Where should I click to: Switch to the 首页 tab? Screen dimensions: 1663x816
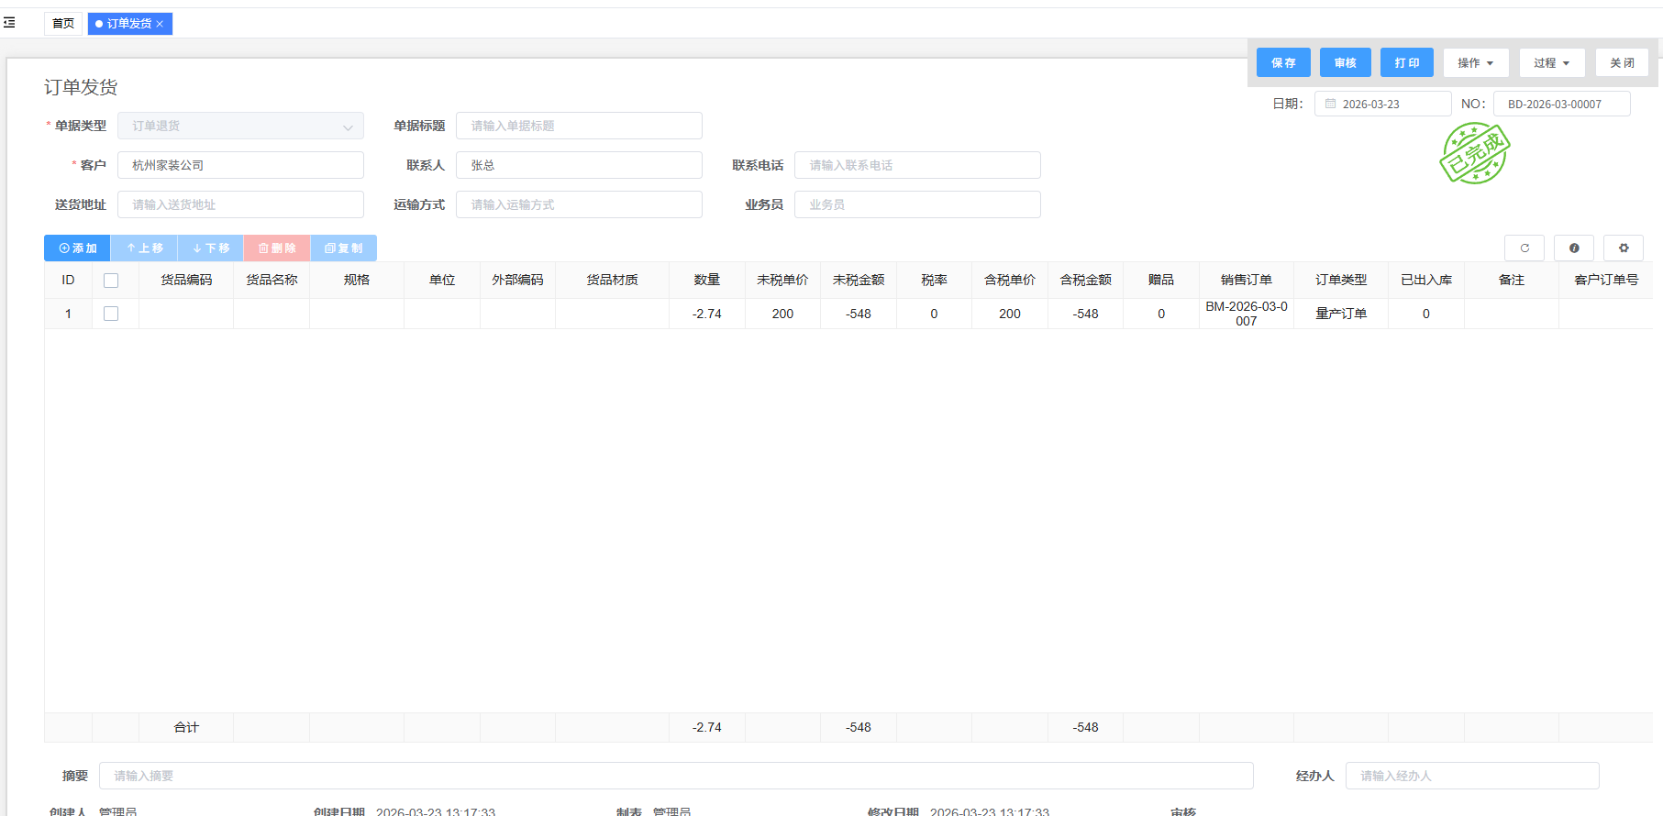pos(63,24)
